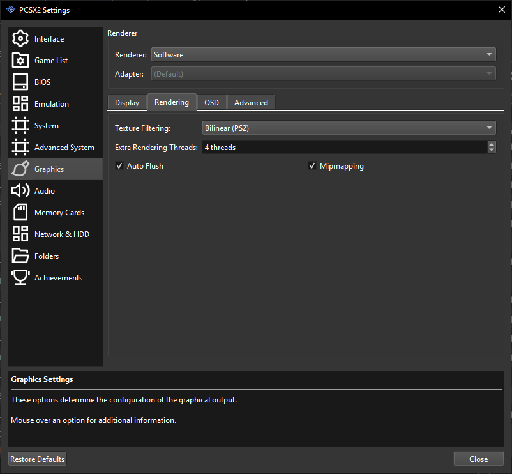Increase Extra Rendering Threads count
512x474 pixels.
tap(491, 144)
